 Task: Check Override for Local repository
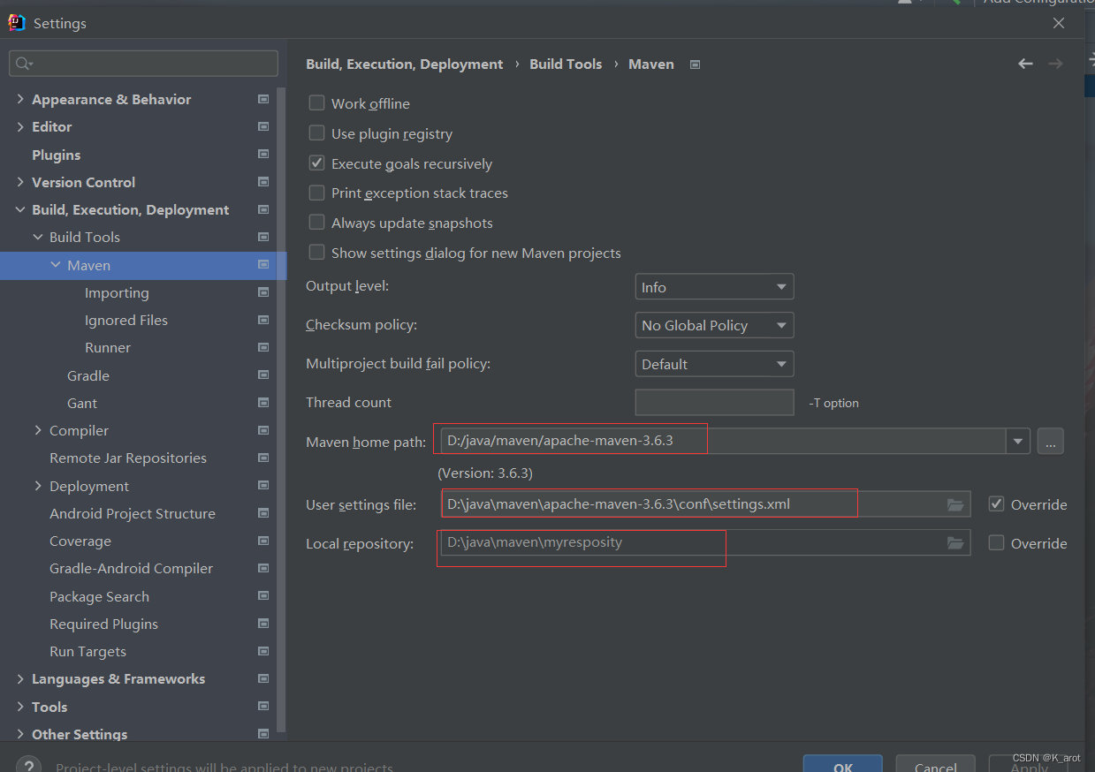(997, 542)
